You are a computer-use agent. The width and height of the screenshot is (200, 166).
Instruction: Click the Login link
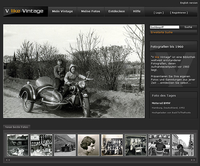tap(159, 13)
